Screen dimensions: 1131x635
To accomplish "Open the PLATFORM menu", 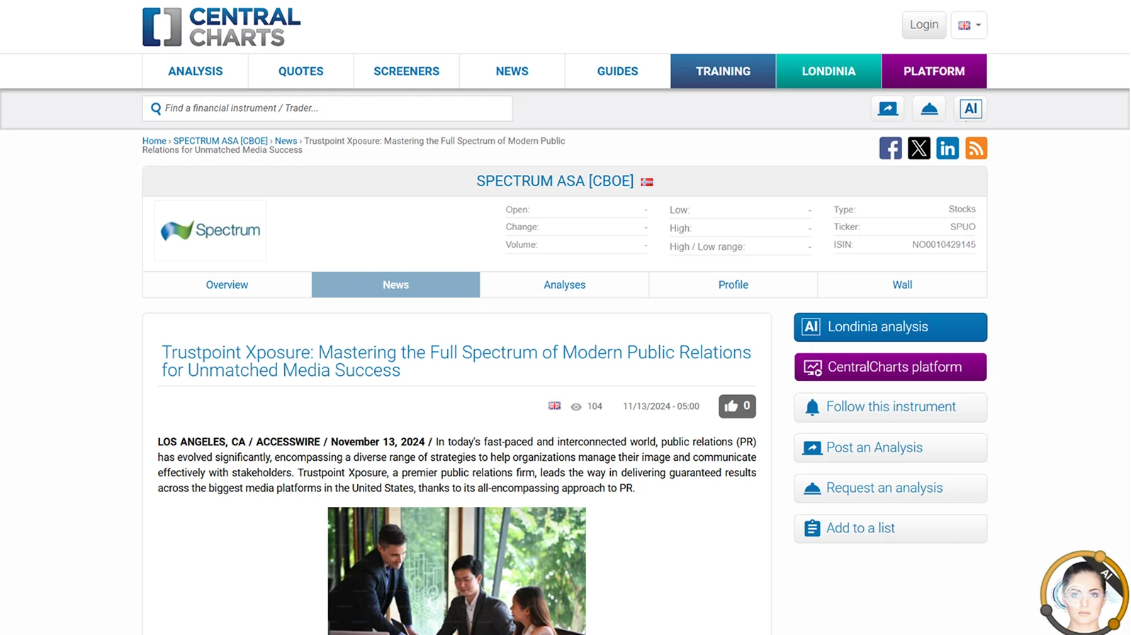I will 934,71.
